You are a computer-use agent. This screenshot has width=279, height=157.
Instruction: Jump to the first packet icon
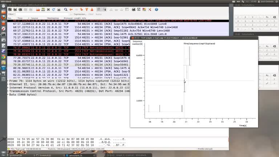pyautogui.click(x=87, y=9)
